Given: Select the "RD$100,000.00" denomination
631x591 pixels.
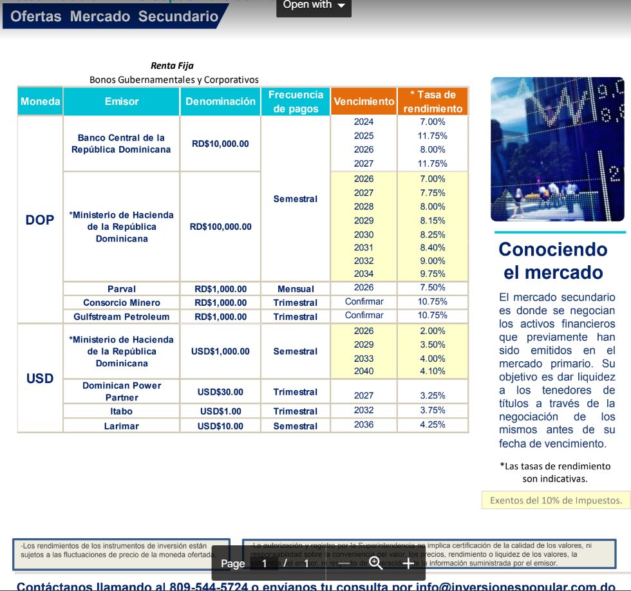Looking at the screenshot, I should tap(220, 227).
